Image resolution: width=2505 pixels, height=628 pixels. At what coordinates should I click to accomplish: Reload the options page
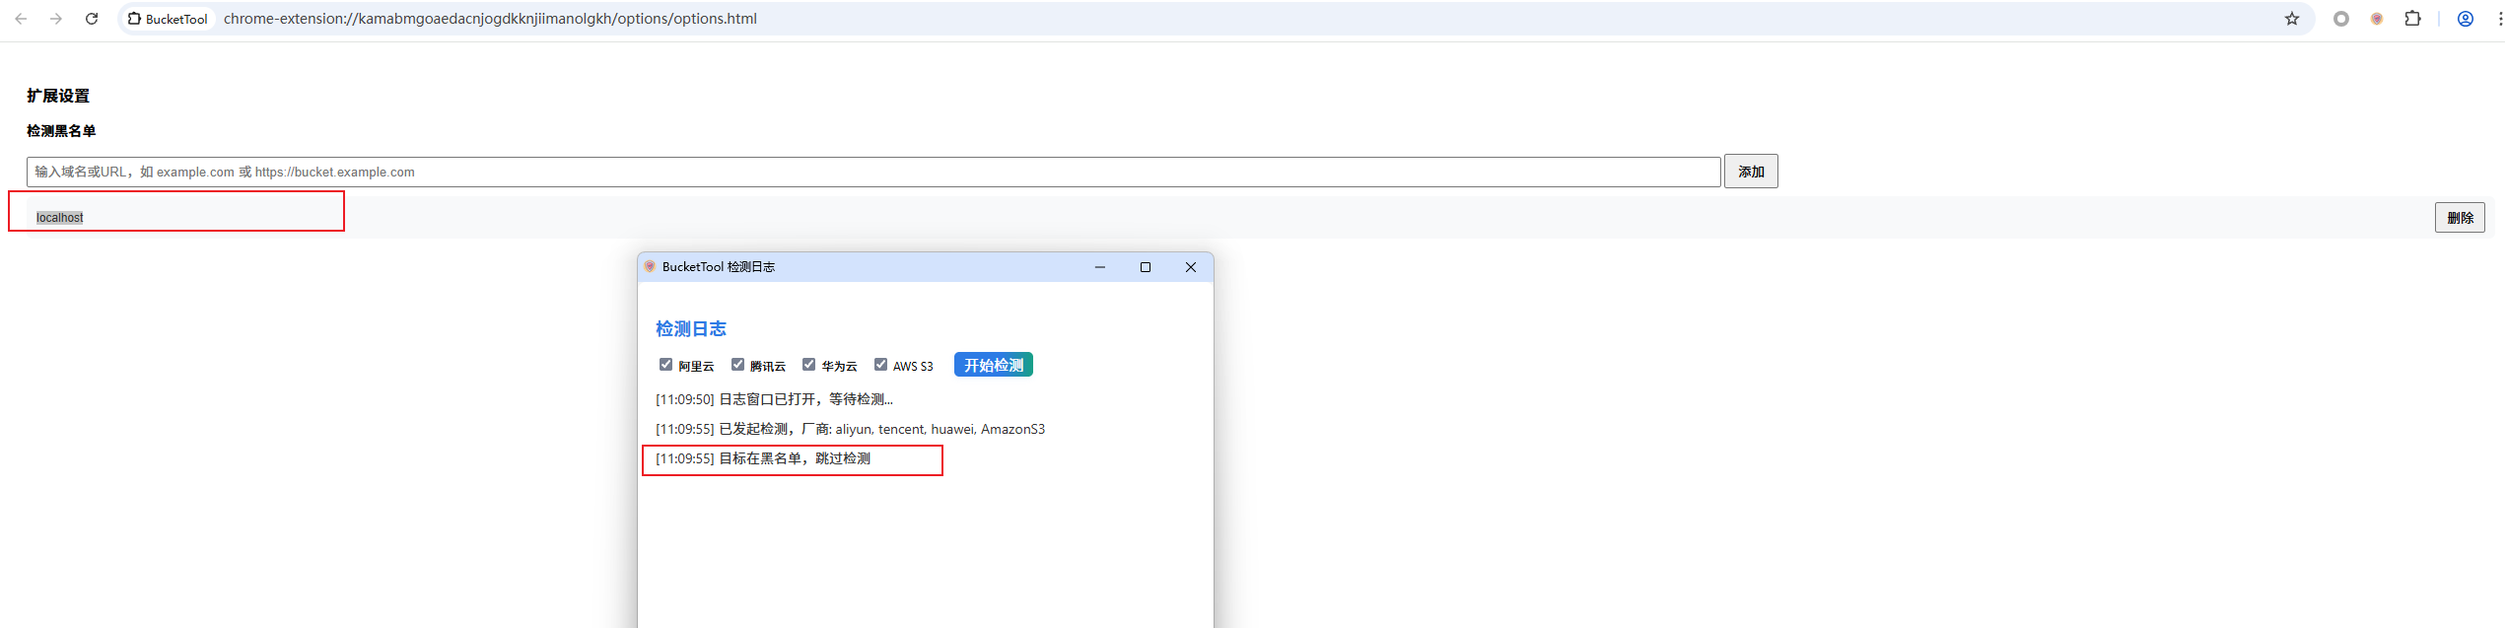[92, 19]
